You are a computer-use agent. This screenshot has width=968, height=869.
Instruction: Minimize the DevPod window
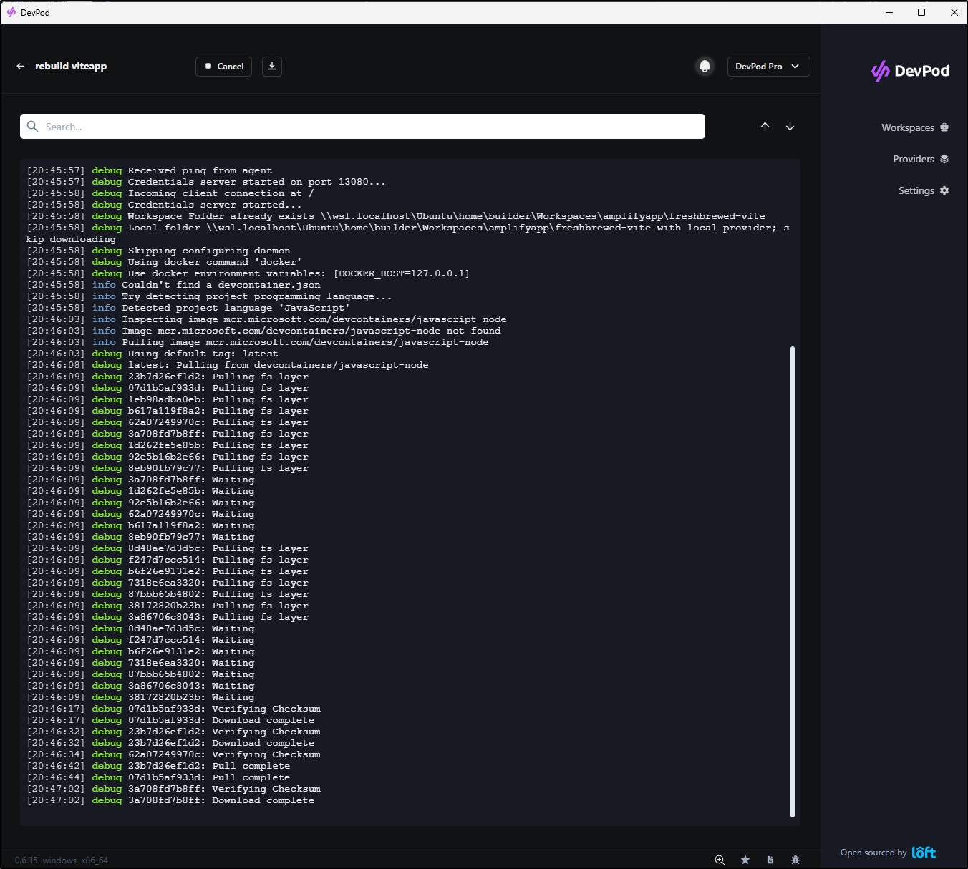coord(889,12)
